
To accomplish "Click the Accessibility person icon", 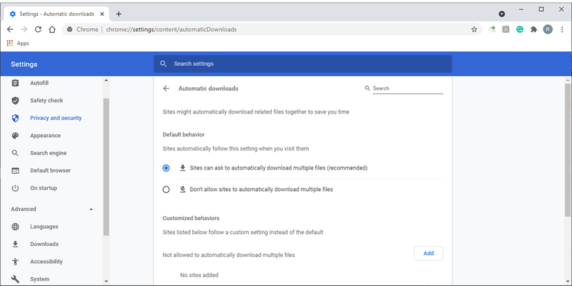I will 15,262.
